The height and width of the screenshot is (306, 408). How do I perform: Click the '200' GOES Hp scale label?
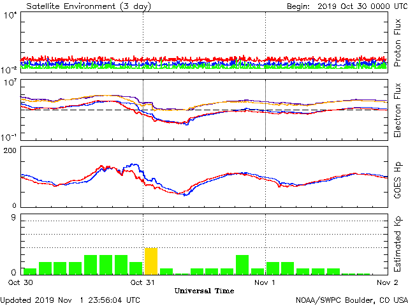(10, 150)
